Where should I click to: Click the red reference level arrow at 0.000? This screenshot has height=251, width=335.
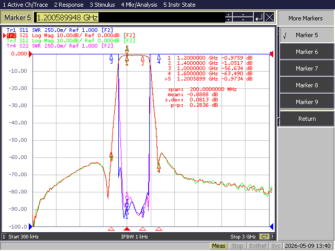pos(30,54)
